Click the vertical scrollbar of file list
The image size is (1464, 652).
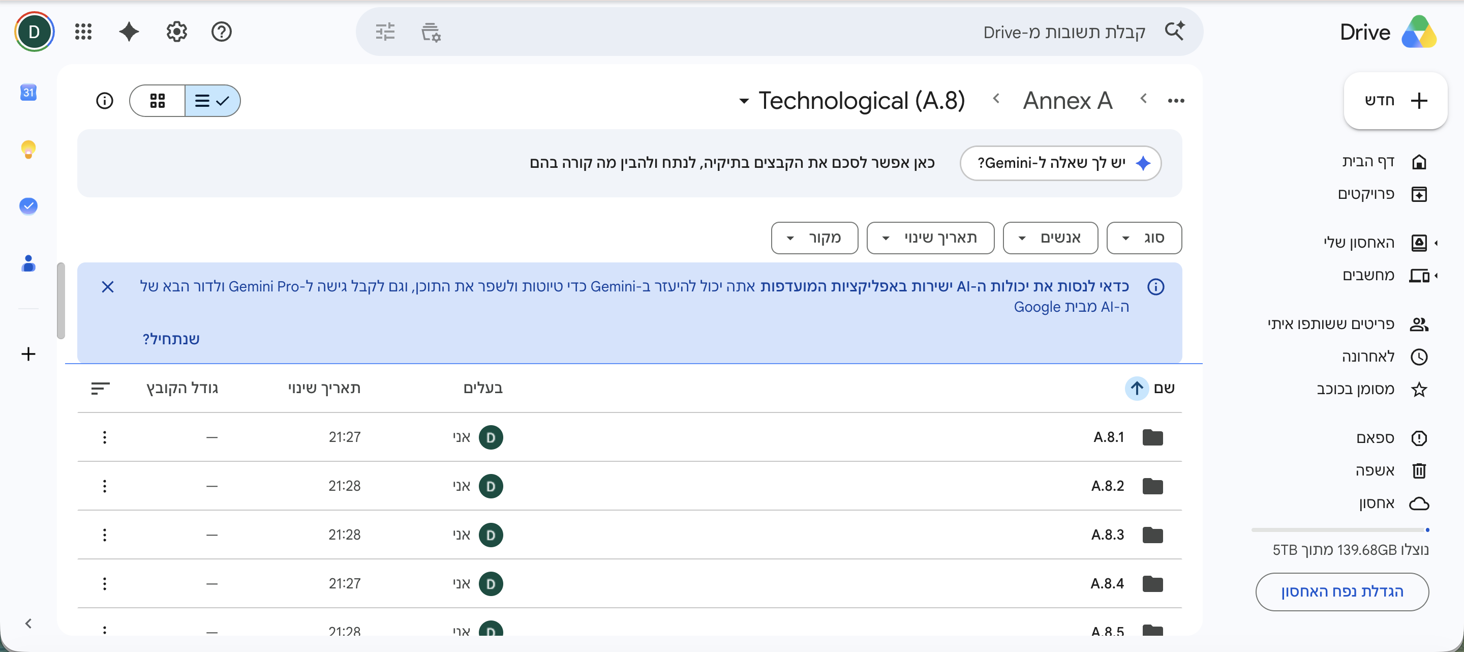[x=61, y=300]
